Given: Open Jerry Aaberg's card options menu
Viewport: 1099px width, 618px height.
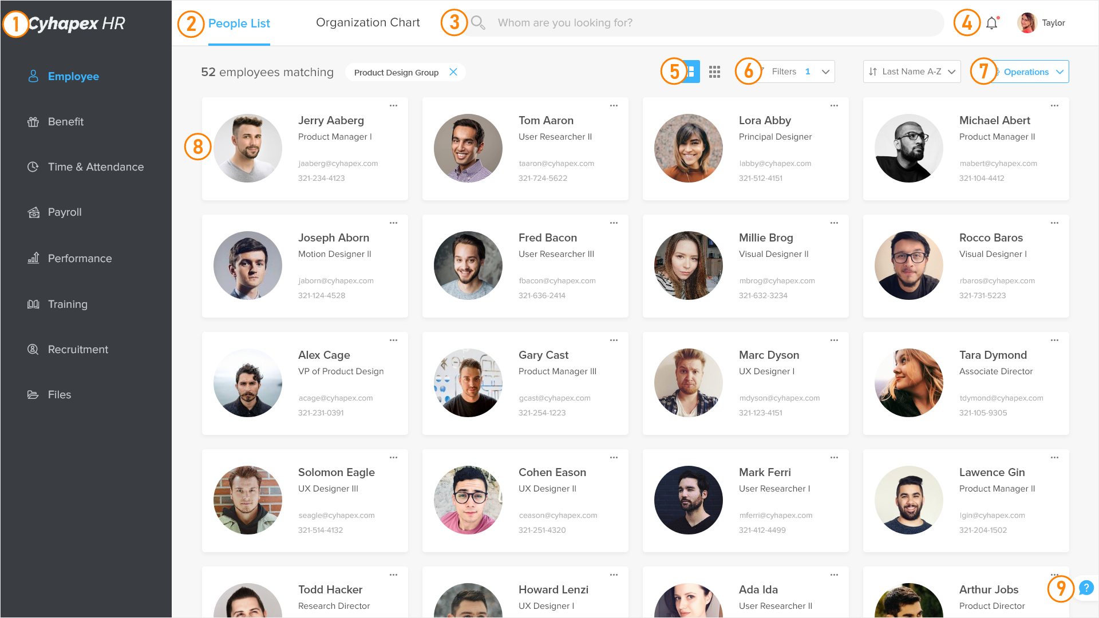Looking at the screenshot, I should 393,106.
